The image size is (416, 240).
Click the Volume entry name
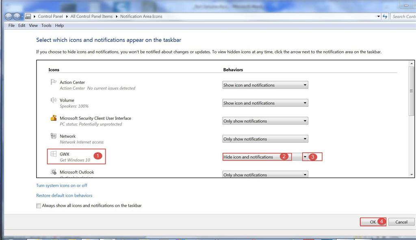click(67, 100)
